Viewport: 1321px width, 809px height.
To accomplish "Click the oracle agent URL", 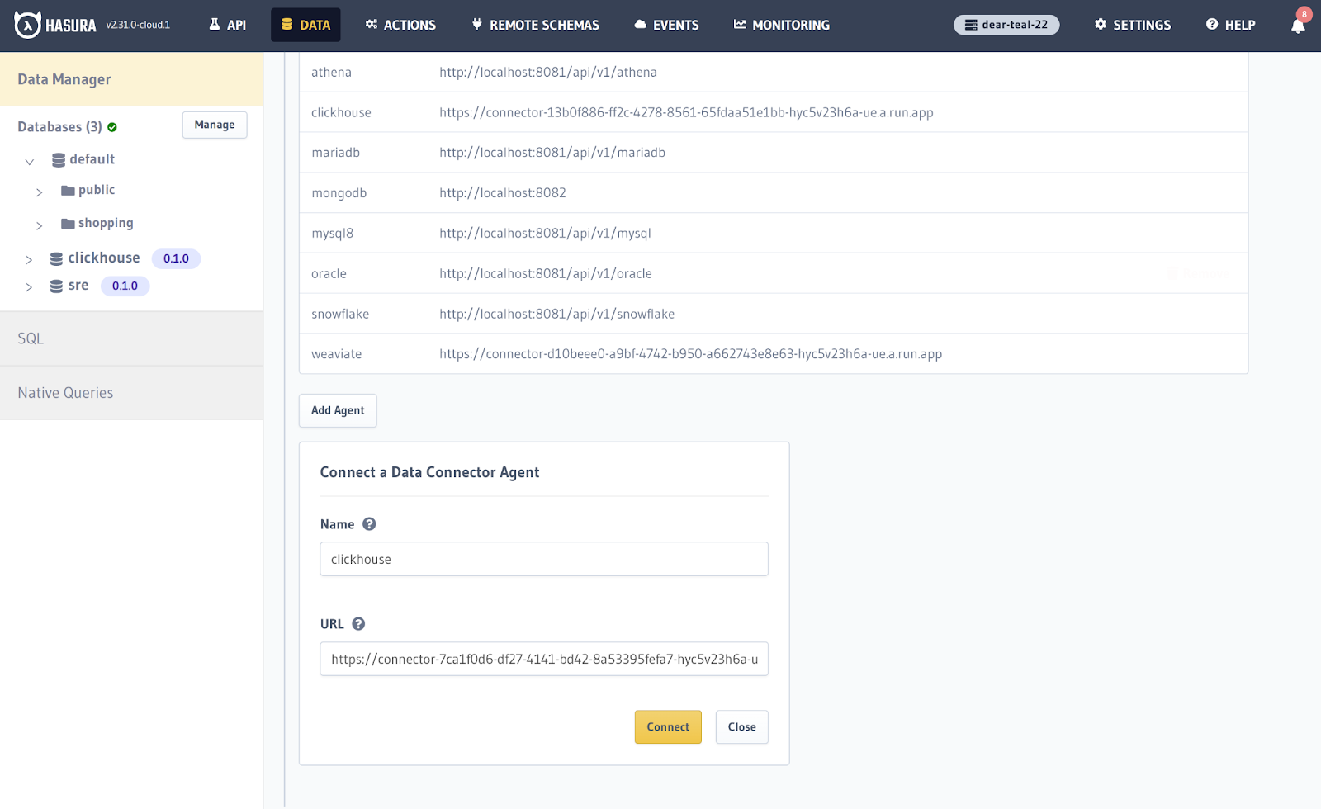I will (x=546, y=274).
